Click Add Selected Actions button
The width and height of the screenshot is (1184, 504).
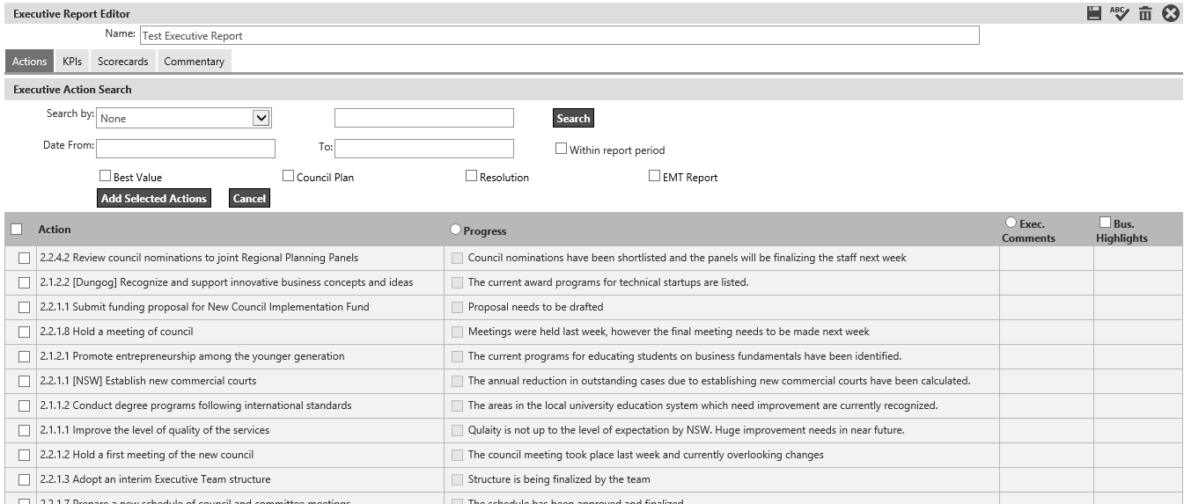[x=154, y=198]
